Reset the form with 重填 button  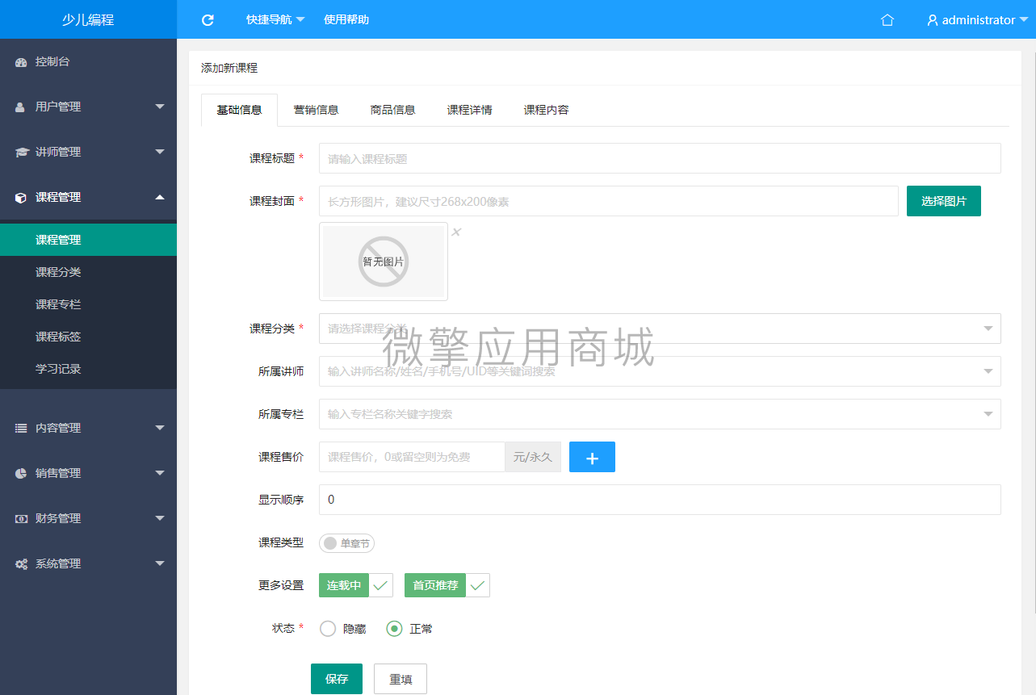point(401,679)
